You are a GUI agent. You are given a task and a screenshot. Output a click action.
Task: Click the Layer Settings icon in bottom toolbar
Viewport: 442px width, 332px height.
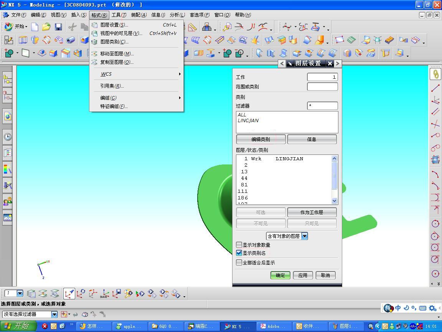coord(31,294)
